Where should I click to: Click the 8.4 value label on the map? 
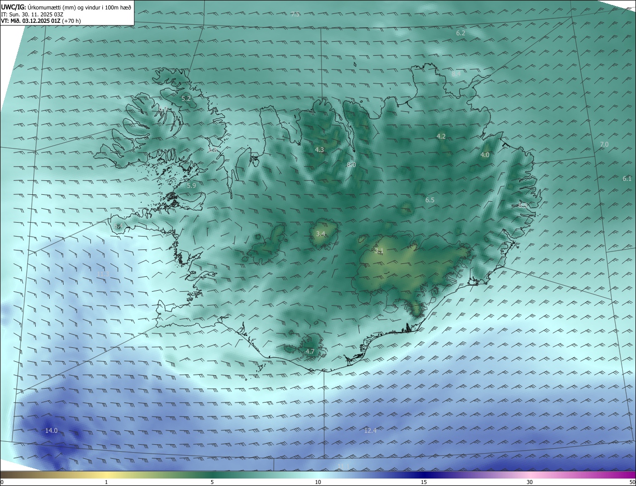(457, 74)
